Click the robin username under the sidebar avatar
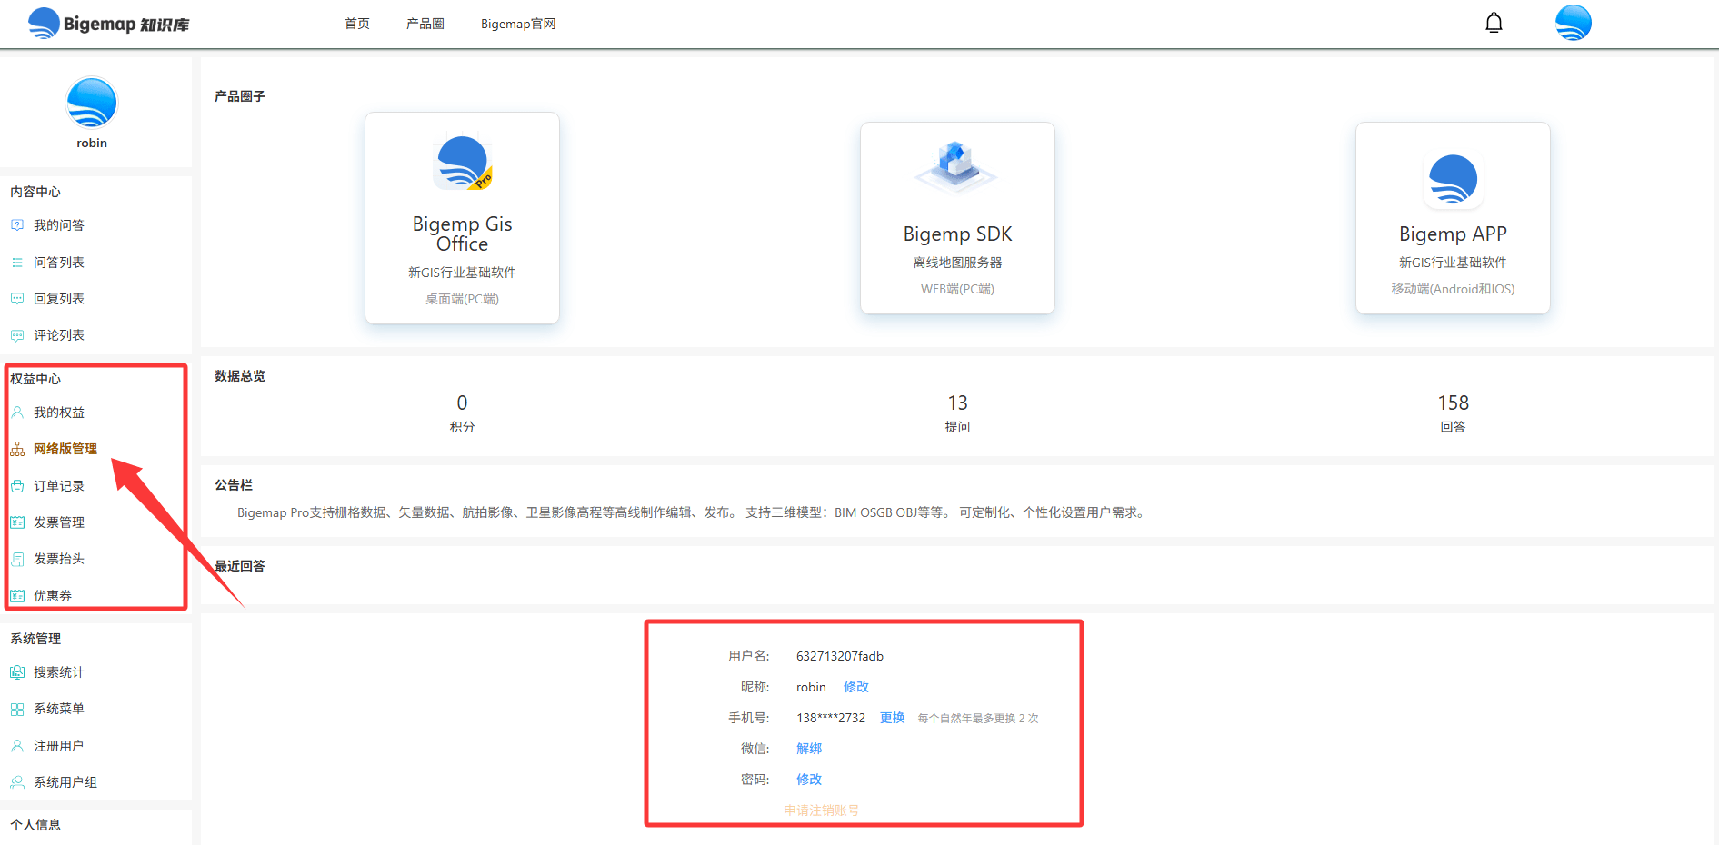 coord(92,143)
